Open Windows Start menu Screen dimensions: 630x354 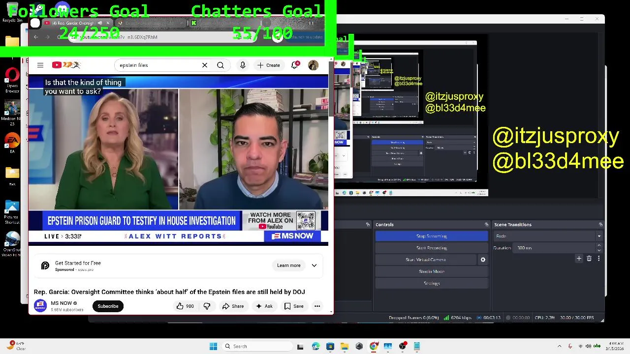(x=213, y=346)
